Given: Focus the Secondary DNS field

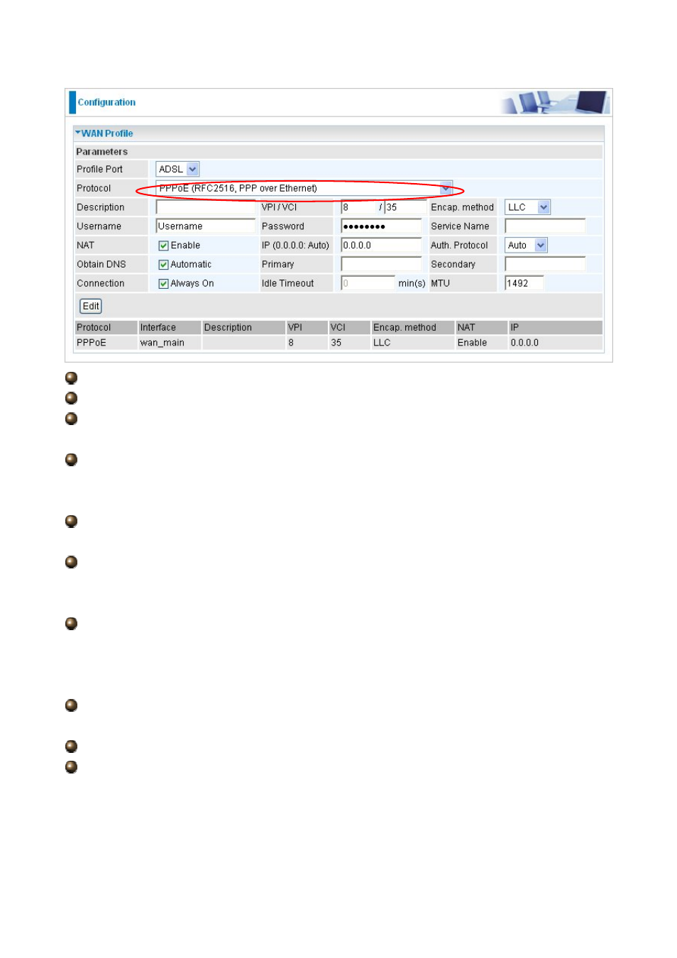Looking at the screenshot, I should tap(545, 264).
